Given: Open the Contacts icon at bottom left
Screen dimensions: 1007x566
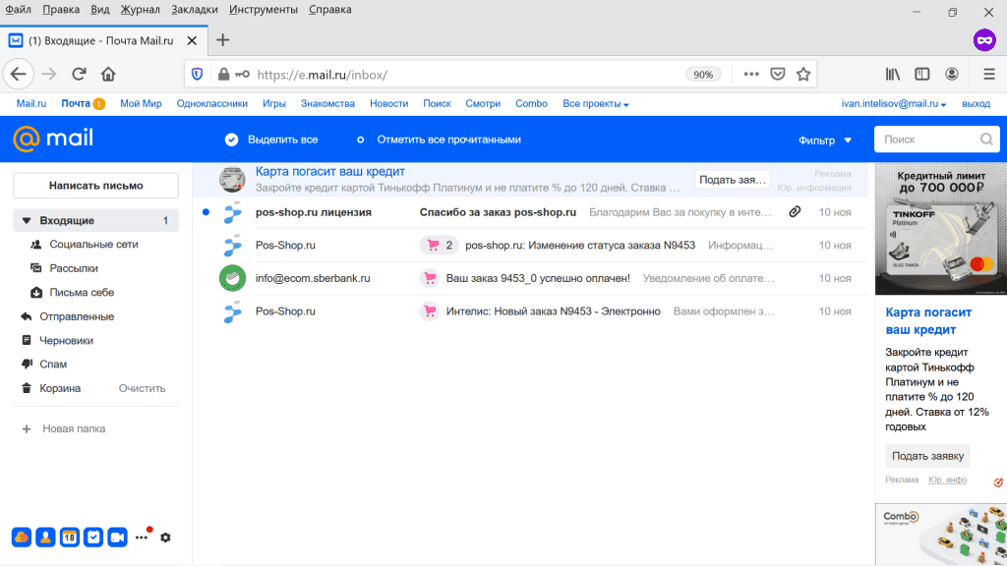Looking at the screenshot, I should 45,538.
